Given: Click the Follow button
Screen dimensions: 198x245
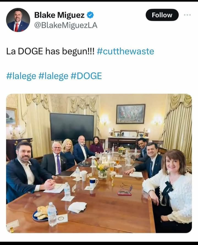Looking at the screenshot, I should (x=162, y=15).
